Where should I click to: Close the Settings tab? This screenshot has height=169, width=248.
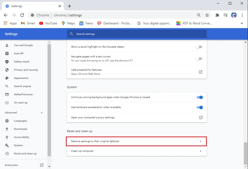click(x=60, y=6)
